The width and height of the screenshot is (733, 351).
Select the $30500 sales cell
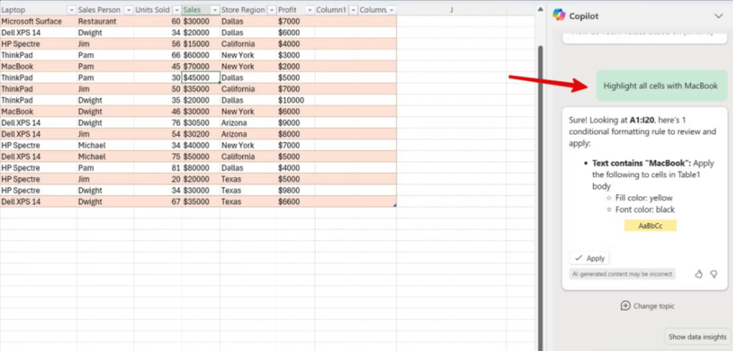(201, 122)
